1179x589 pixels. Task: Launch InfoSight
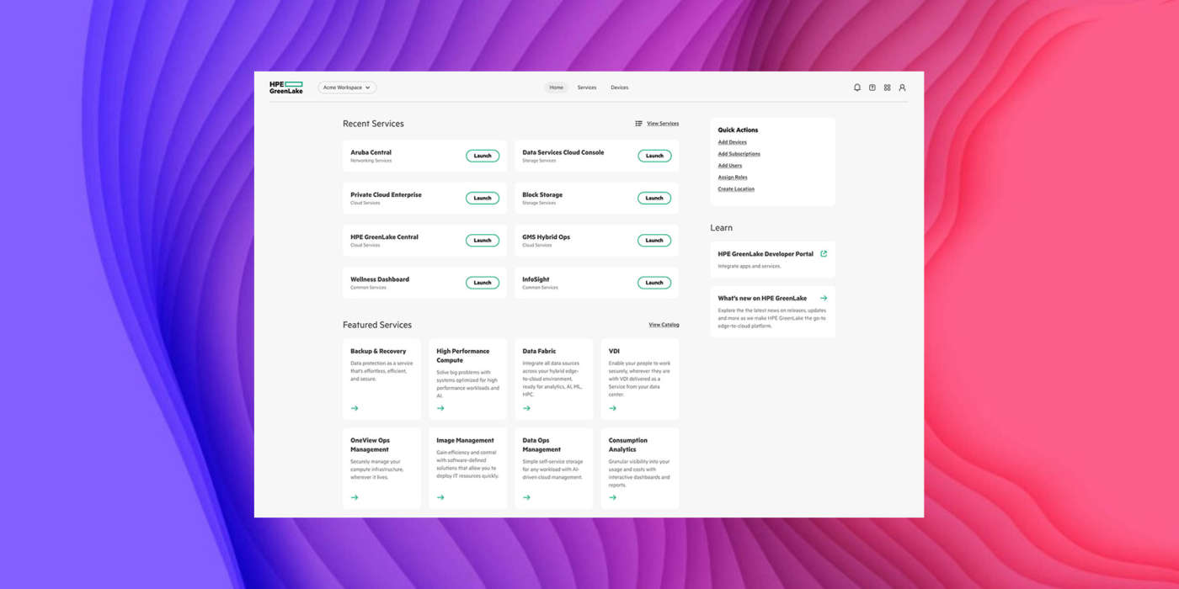tap(654, 283)
